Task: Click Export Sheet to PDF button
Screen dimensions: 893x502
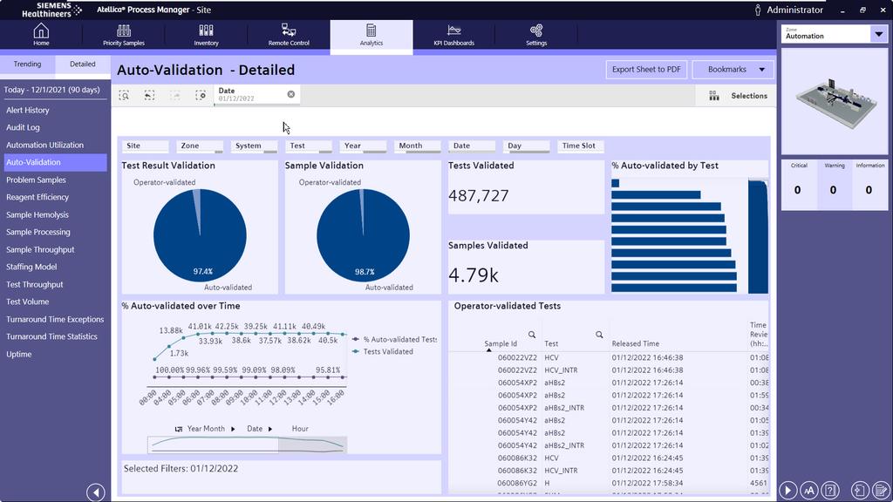Action: [x=646, y=70]
